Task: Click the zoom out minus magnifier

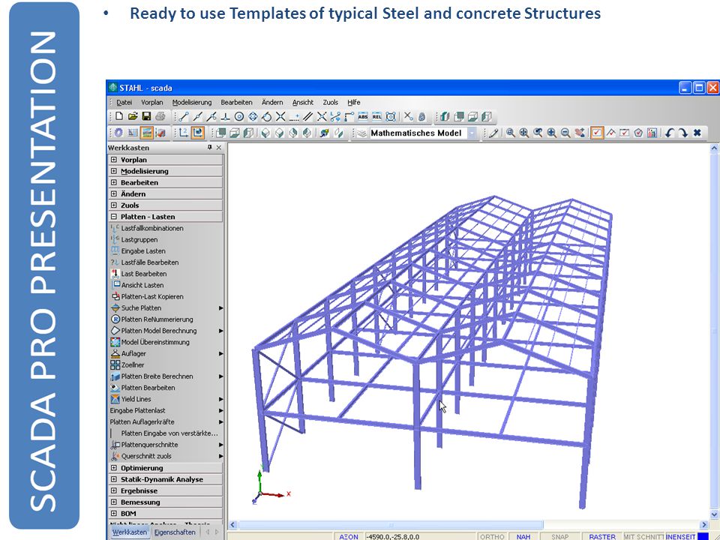Action: point(565,133)
